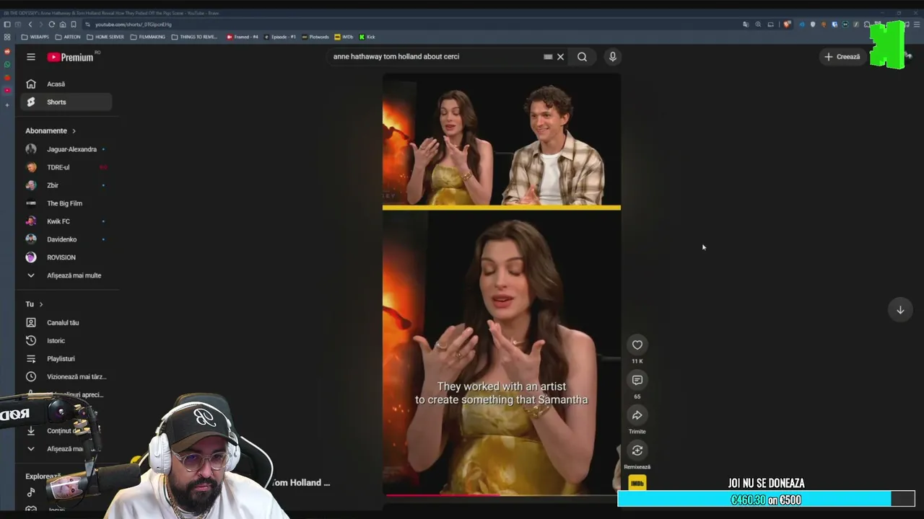Click the browser forward arrow
924x519 pixels.
point(41,25)
